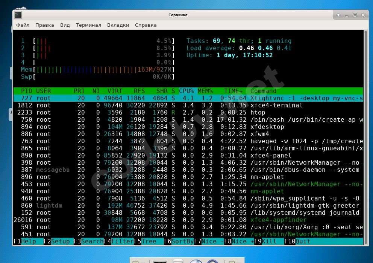This screenshot has width=373, height=263.
Task: Sort processes by MEM% column header
Action: [205, 91]
